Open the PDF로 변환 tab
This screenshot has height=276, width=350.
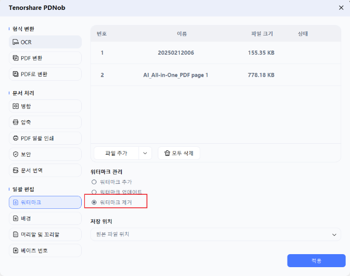(45, 74)
